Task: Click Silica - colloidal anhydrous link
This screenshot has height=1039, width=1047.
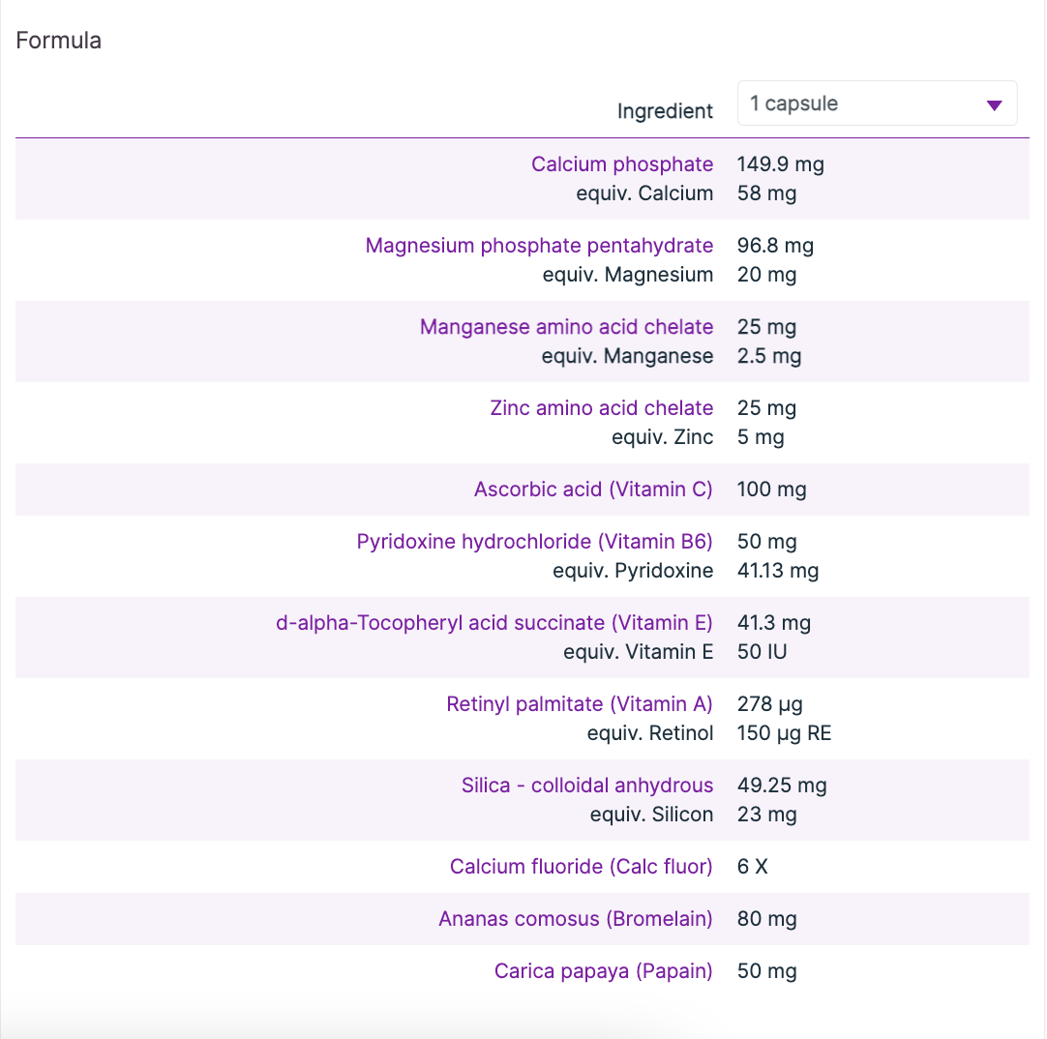Action: point(586,786)
